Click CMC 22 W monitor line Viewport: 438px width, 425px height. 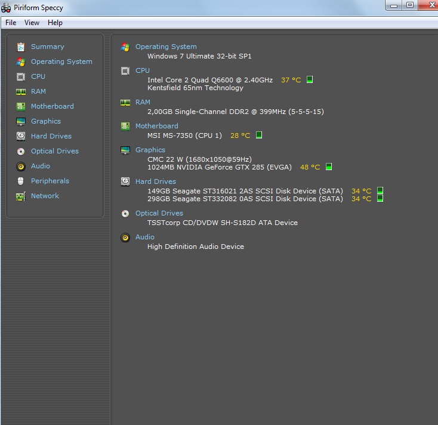(x=199, y=159)
